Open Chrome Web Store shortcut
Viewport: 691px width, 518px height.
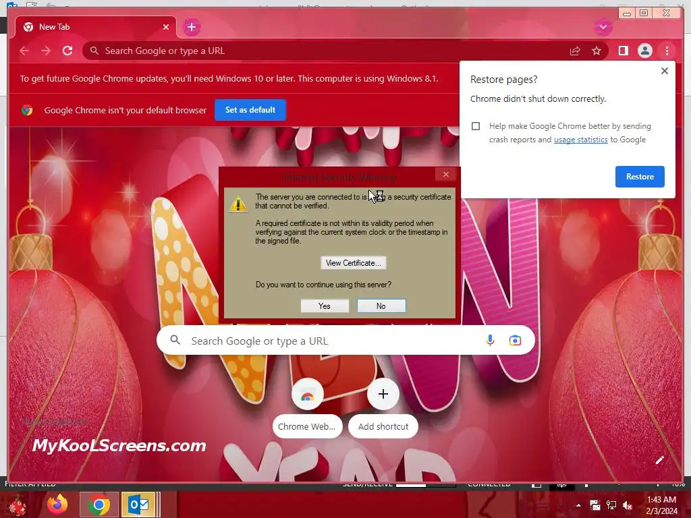[x=307, y=409]
